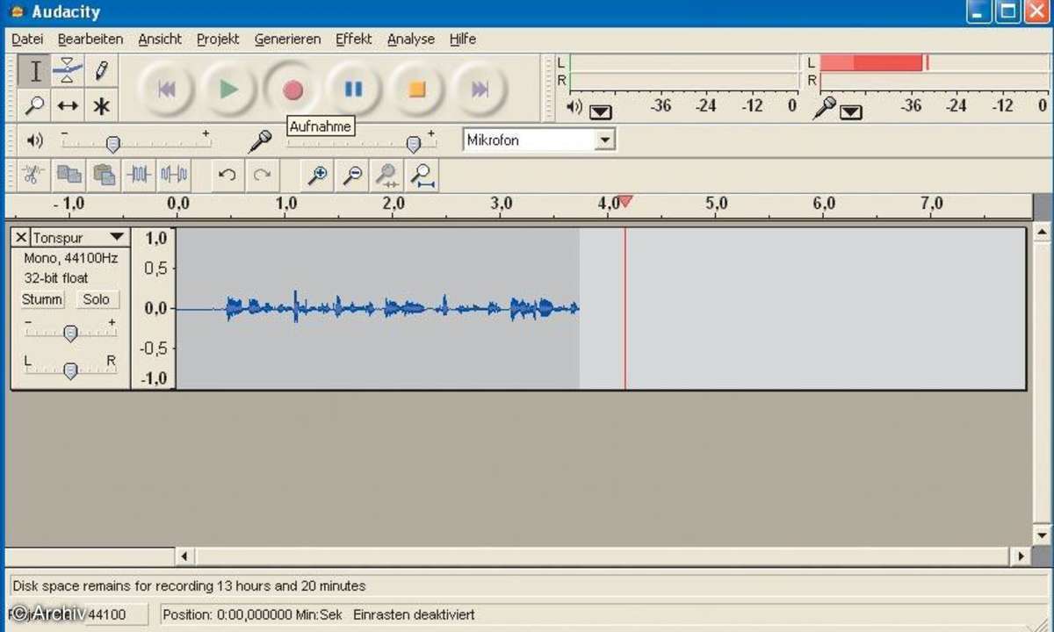1054x632 pixels.
Task: Open the Hilfe menu
Action: [x=463, y=39]
